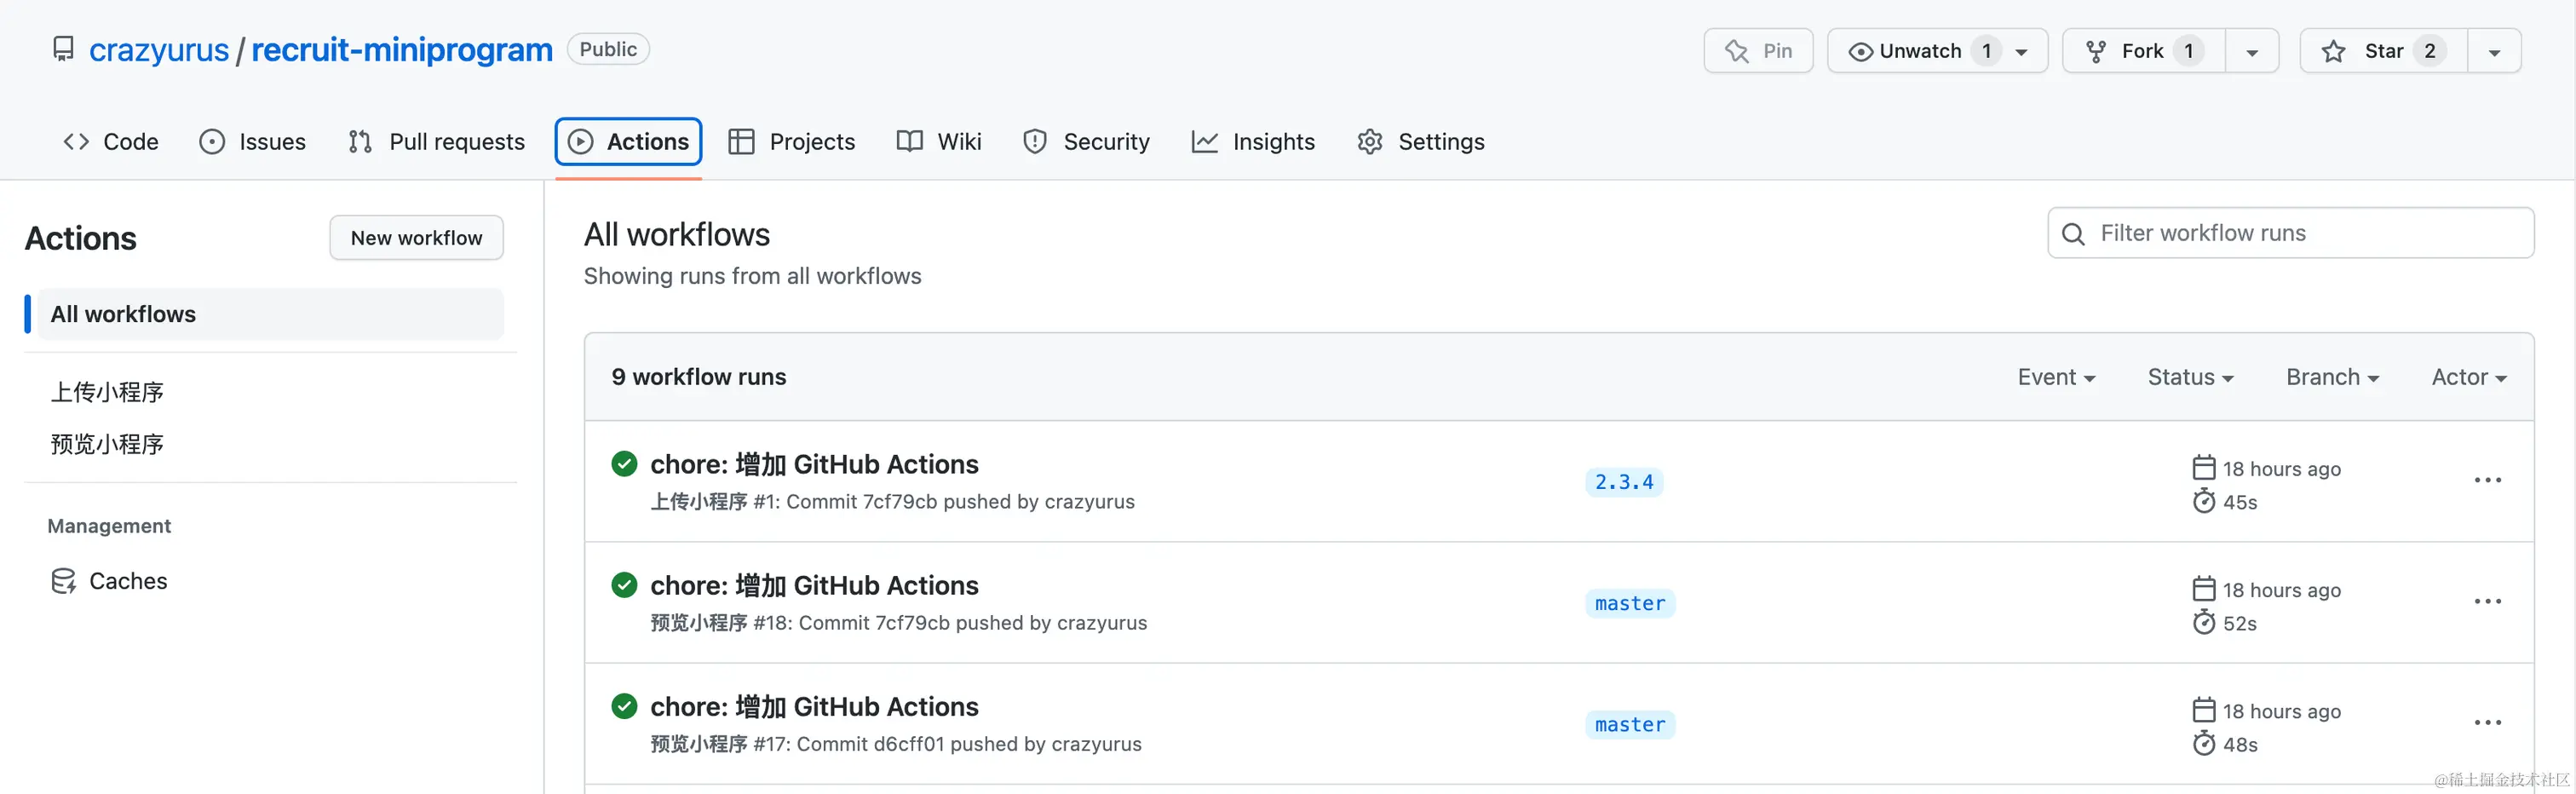Screen dimensions: 2576x794
Task: Click the success check icon of run #18
Action: [x=624, y=584]
